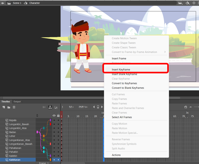Show or hide all layers eye icon
The image size is (199, 164).
[x=54, y=116]
